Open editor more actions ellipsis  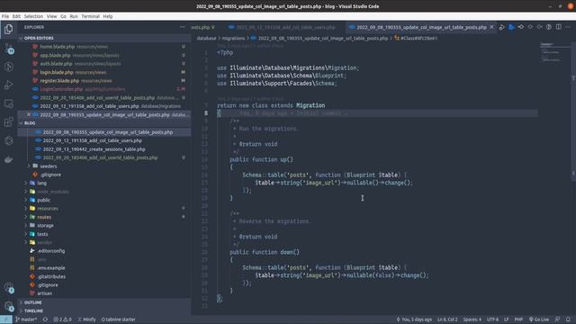click(x=568, y=27)
